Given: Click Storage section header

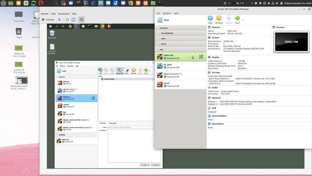Looking at the screenshot, I should click(x=215, y=72).
